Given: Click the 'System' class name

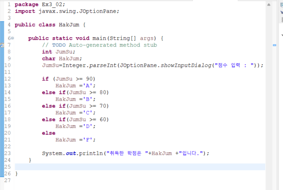Looking at the screenshot, I should (x=52, y=153).
